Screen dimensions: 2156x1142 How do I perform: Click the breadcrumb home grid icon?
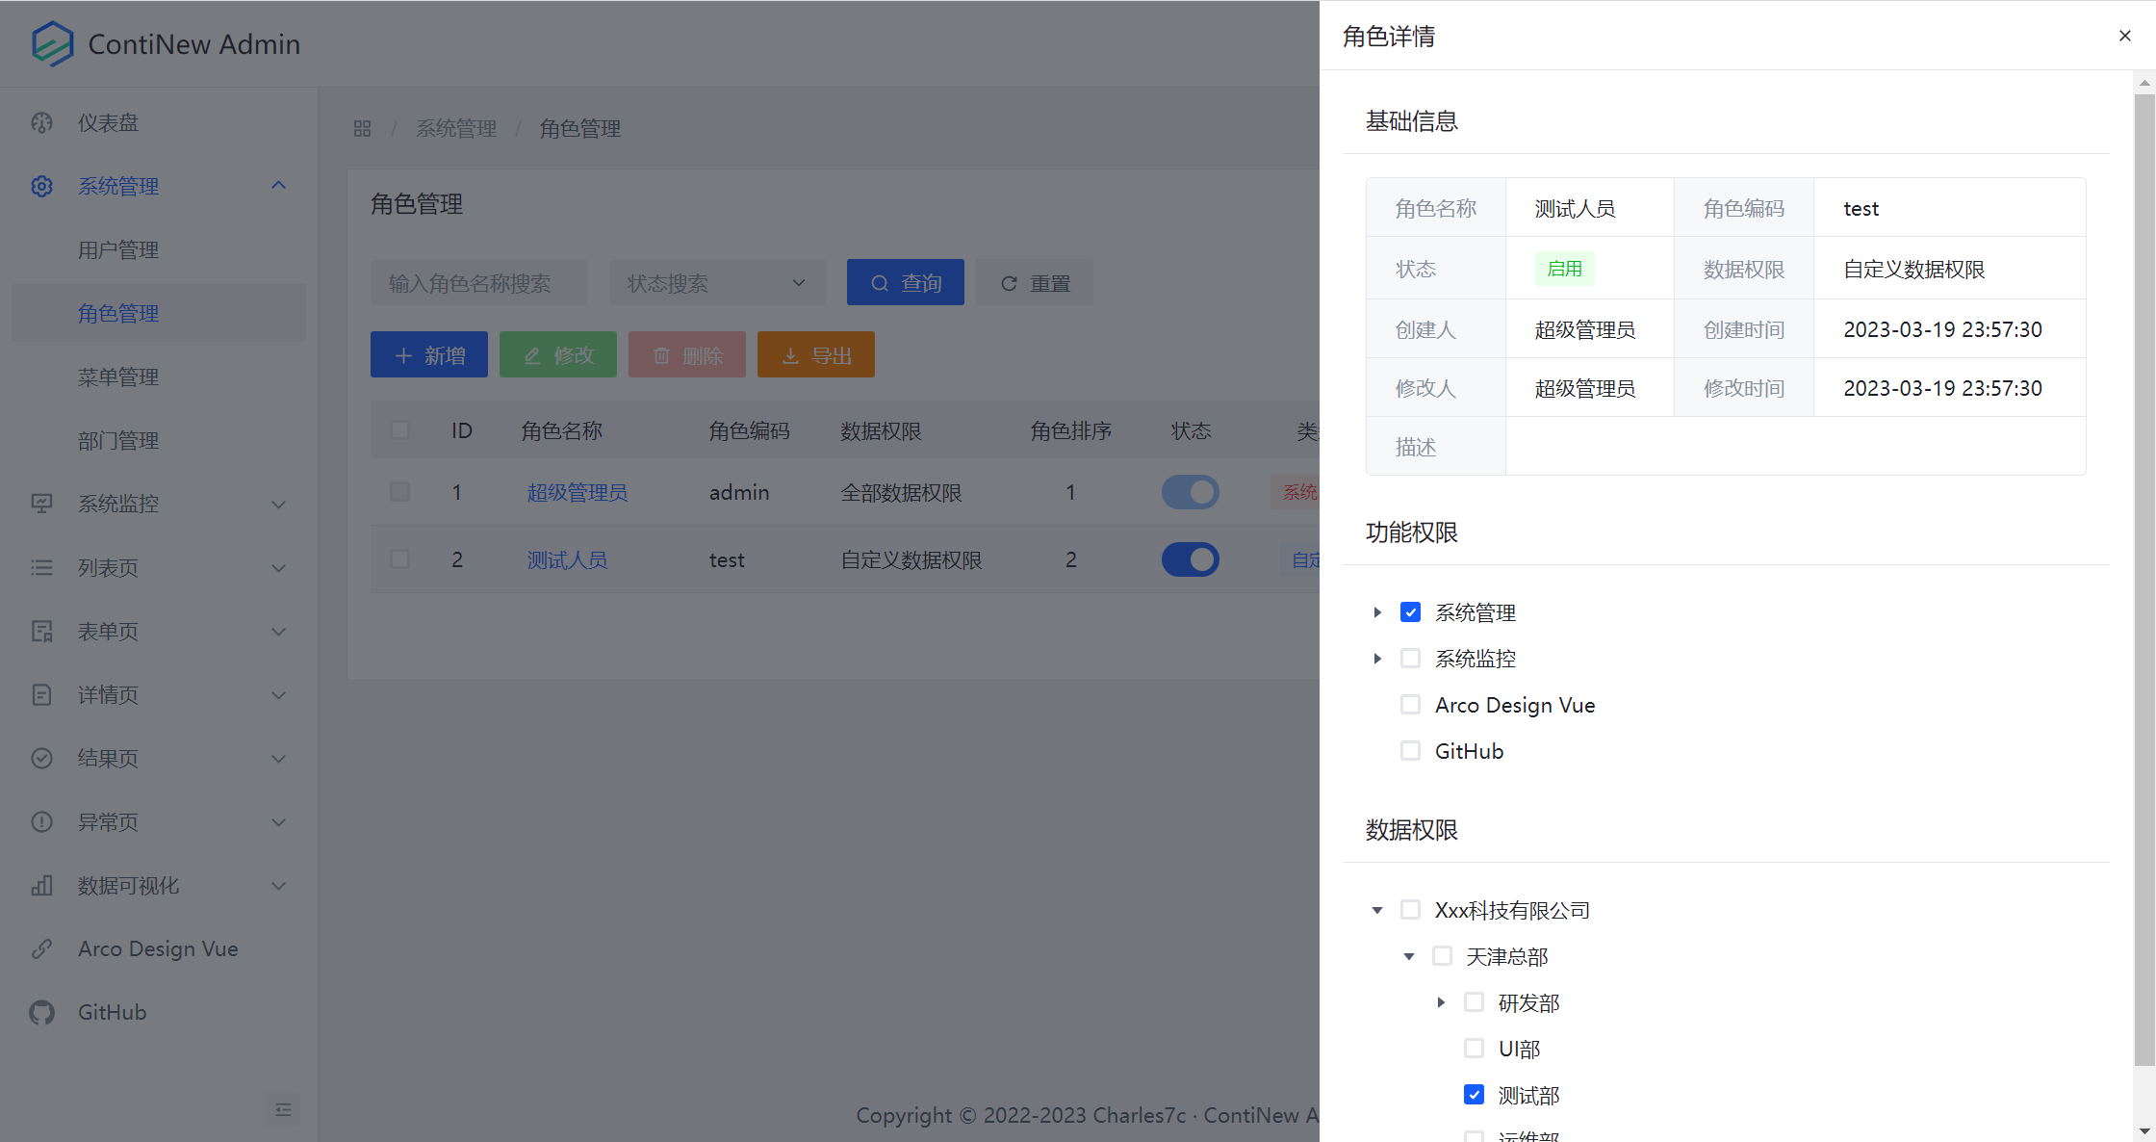click(362, 128)
